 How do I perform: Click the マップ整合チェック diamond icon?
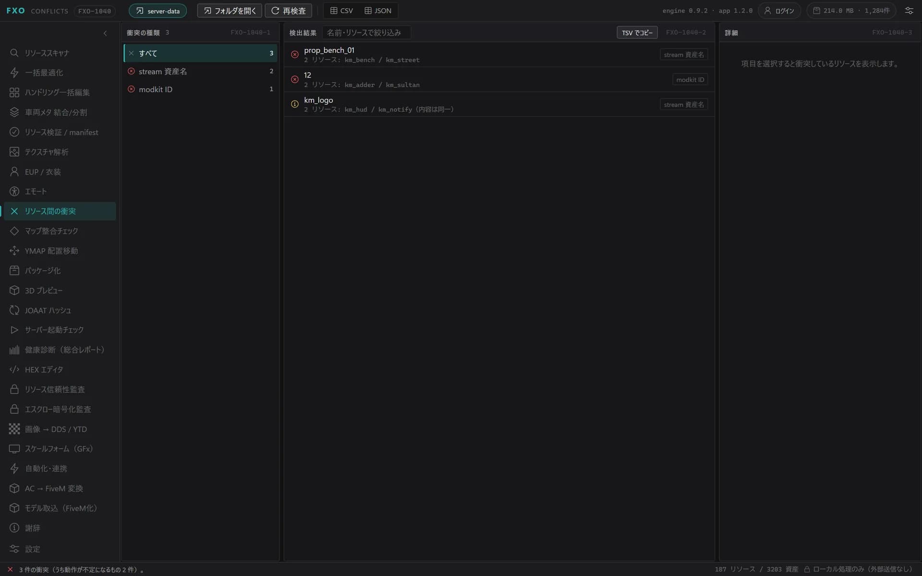coord(14,231)
